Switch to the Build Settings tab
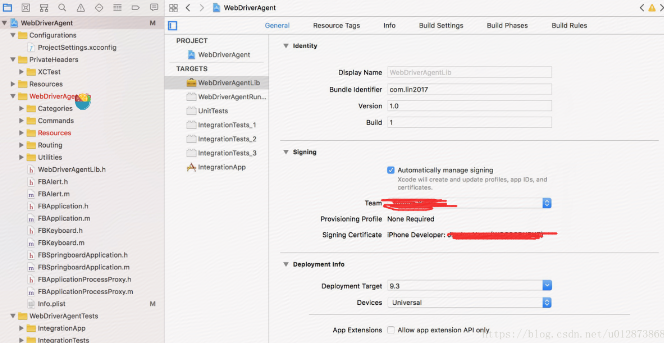Viewport: 664px width, 343px height. [x=441, y=25]
